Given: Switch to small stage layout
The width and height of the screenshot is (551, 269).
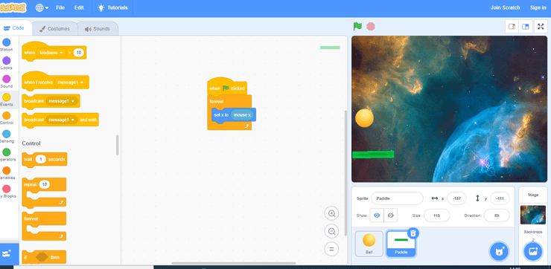Looking at the screenshot, I should (x=512, y=27).
